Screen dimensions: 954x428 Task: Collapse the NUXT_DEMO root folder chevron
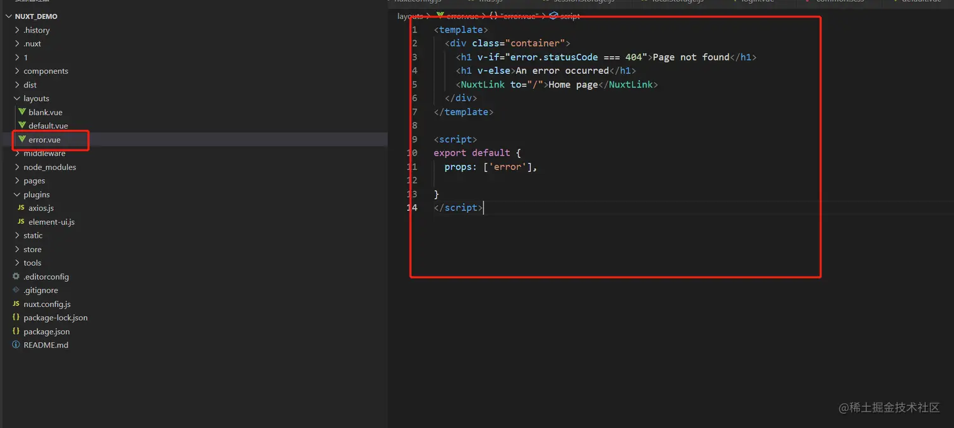9,16
